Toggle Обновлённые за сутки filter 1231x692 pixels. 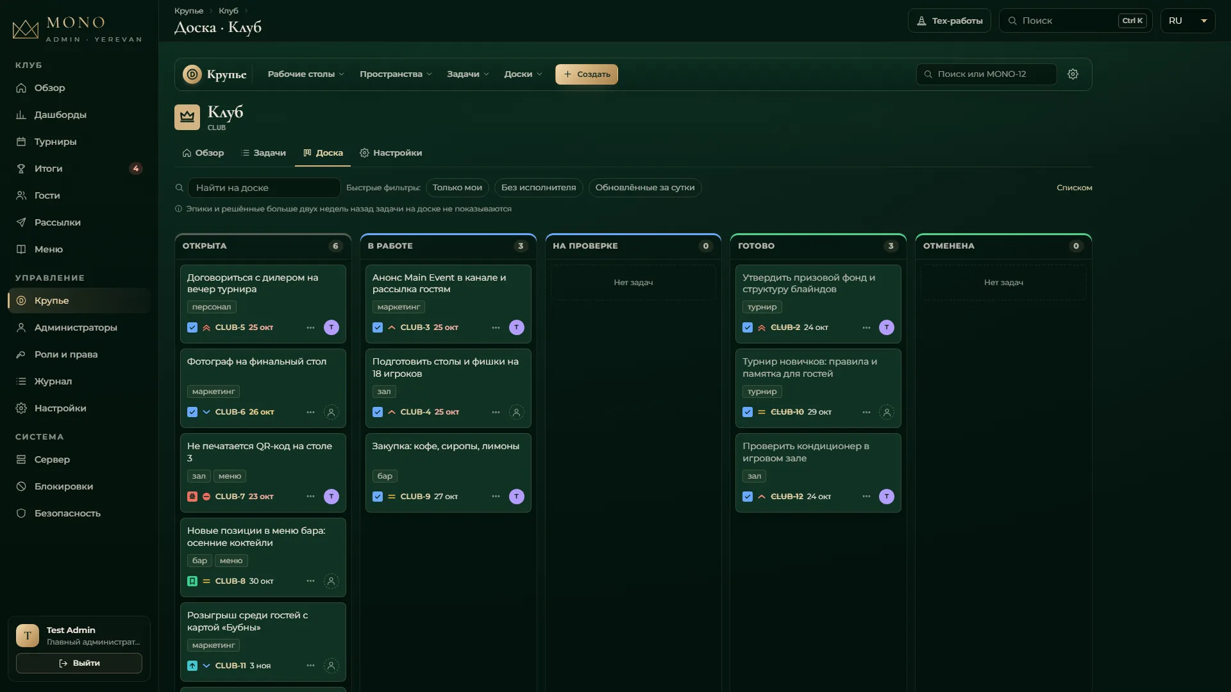(645, 188)
